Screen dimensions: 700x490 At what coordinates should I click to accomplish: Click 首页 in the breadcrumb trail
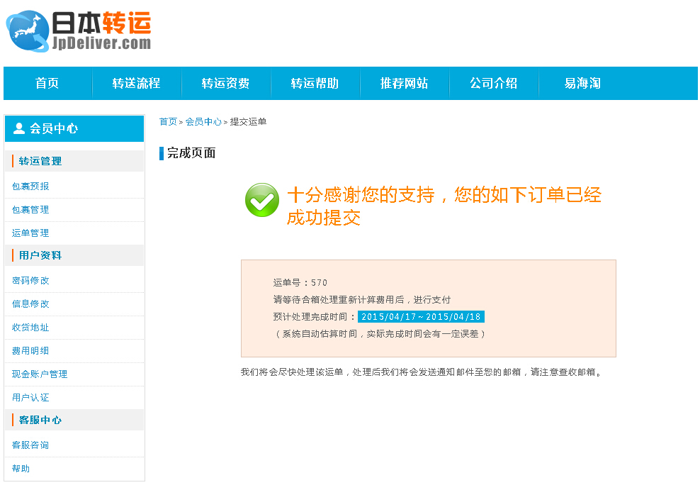pyautogui.click(x=168, y=121)
